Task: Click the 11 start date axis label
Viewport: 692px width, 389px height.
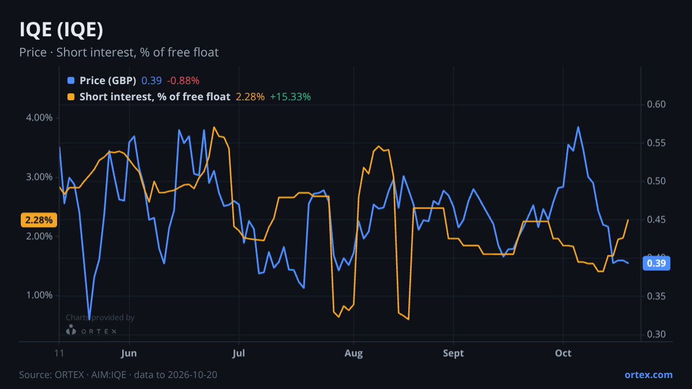Action: 59,353
